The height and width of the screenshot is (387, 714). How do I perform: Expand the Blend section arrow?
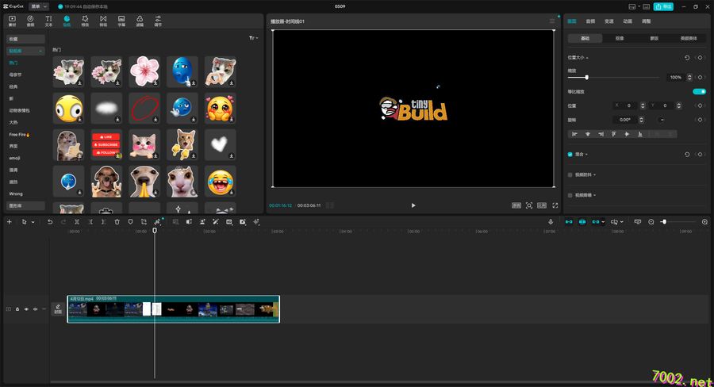click(x=586, y=155)
